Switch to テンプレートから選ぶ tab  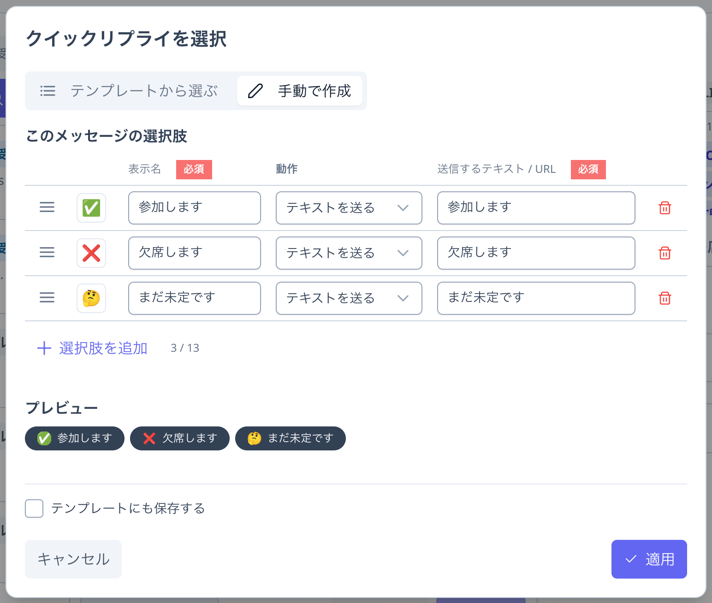tap(130, 91)
